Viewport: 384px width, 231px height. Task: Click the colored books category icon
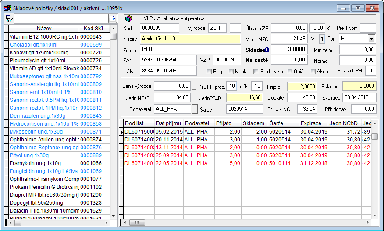pyautogui.click(x=128, y=18)
